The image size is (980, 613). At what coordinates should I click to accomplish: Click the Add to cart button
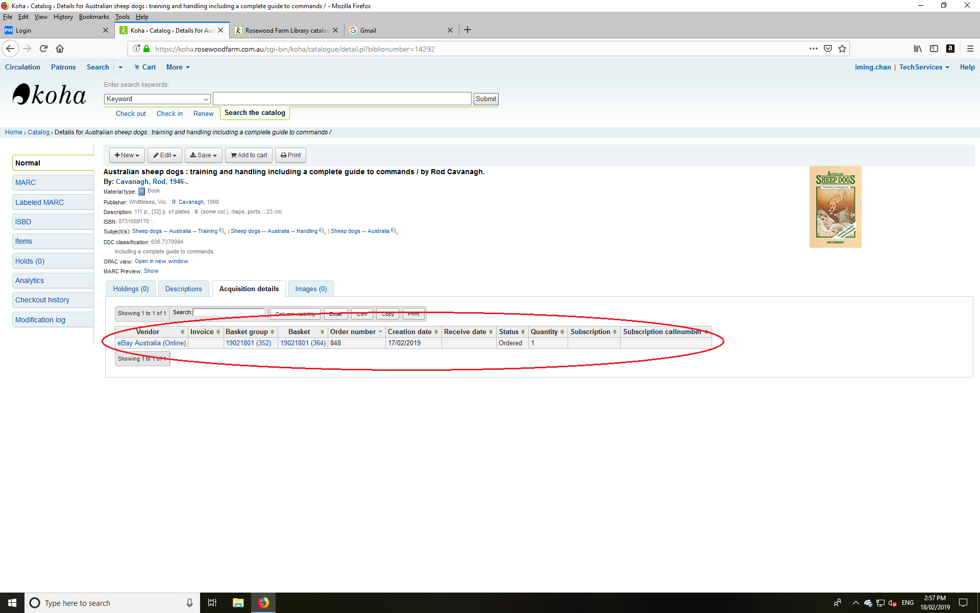pyautogui.click(x=249, y=155)
